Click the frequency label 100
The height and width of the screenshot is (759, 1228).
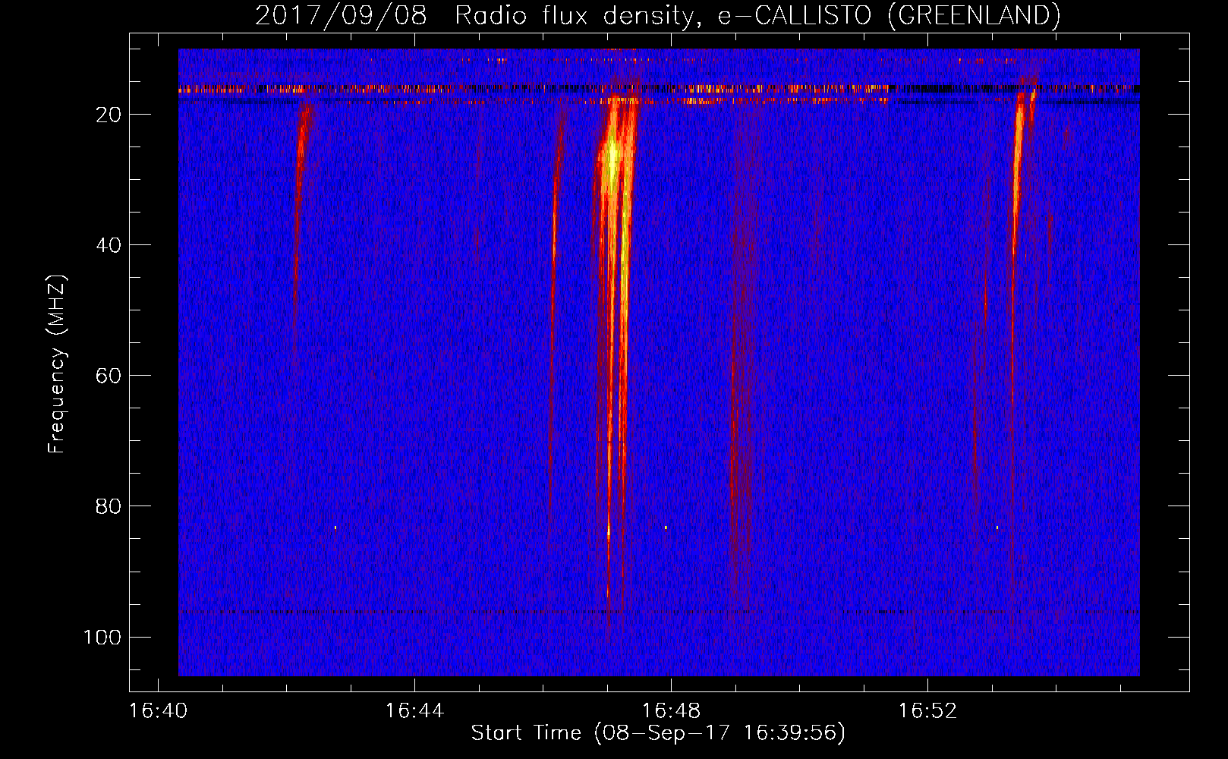102,637
